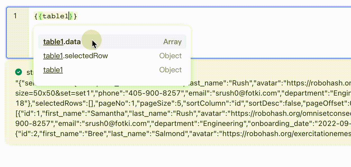The width and height of the screenshot is (351, 167).
Task: Click the Array type label for table1.data
Action: [172, 42]
